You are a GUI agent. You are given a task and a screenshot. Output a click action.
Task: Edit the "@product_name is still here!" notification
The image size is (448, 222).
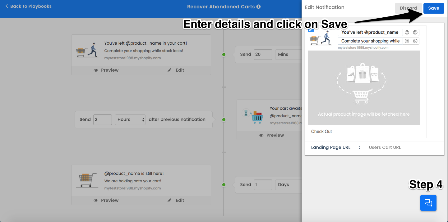pos(176,200)
